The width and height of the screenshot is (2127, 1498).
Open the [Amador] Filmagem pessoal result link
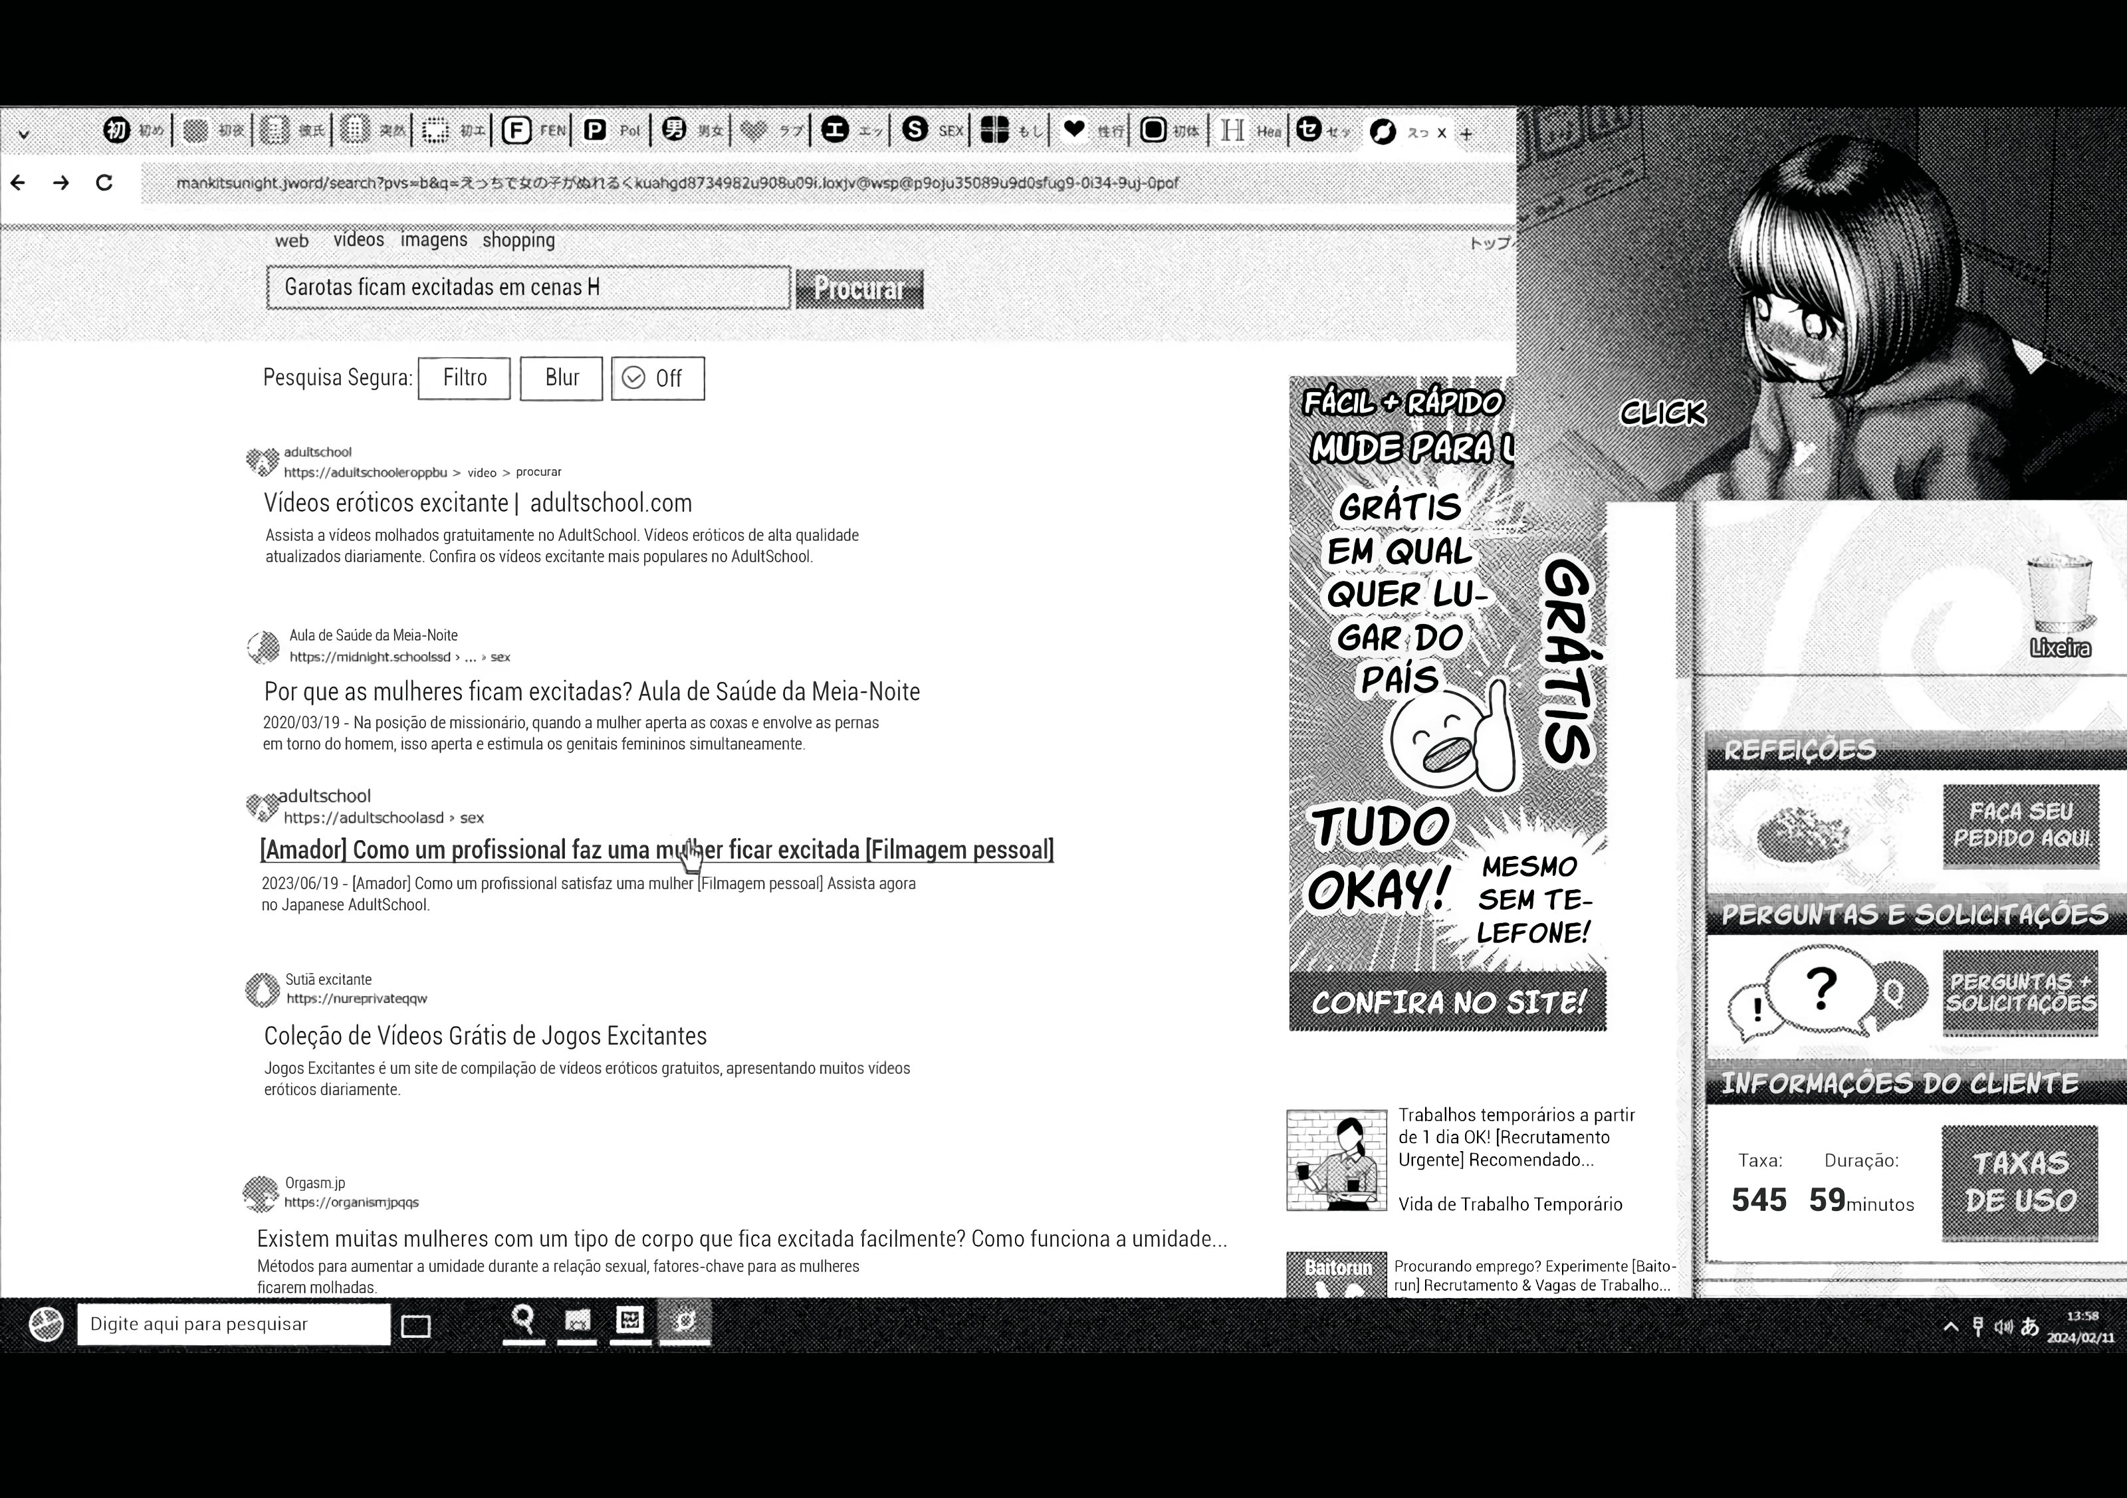657,849
